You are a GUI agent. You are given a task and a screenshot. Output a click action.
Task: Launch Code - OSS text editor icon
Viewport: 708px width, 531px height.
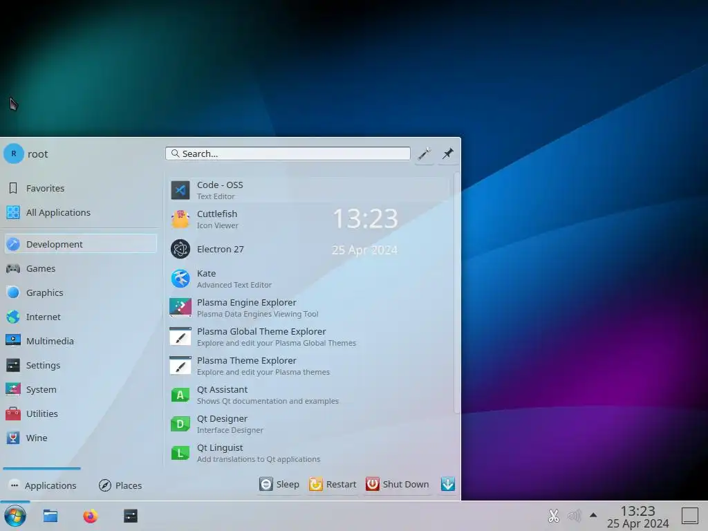click(x=180, y=190)
